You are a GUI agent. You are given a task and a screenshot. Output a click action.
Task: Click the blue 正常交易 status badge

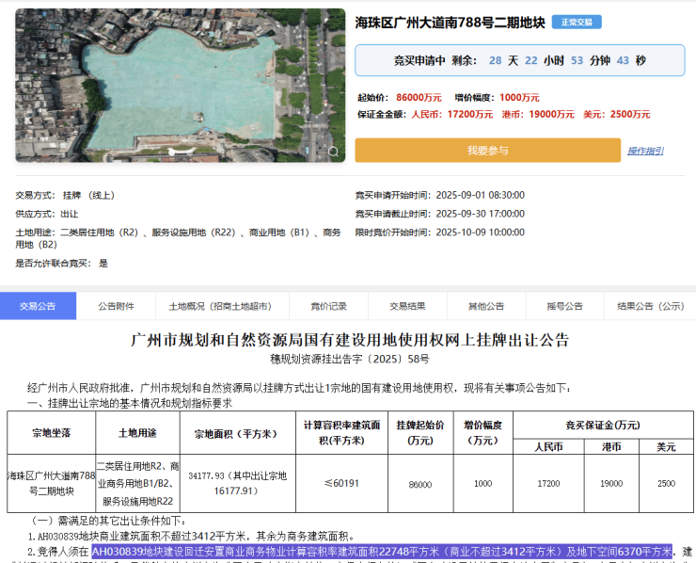pos(576,23)
